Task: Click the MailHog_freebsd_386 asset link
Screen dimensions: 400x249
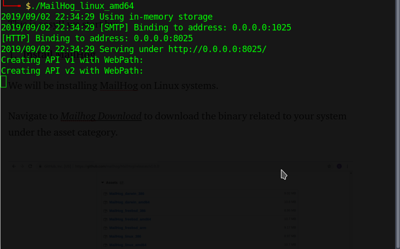Action: click(127, 211)
